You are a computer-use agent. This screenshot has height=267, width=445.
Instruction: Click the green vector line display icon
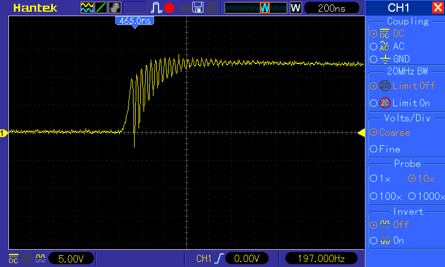tap(101, 8)
